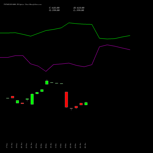The height and width of the screenshot is (153, 153).
Task: Click the 17 Nov date label
Action: [7, 145]
